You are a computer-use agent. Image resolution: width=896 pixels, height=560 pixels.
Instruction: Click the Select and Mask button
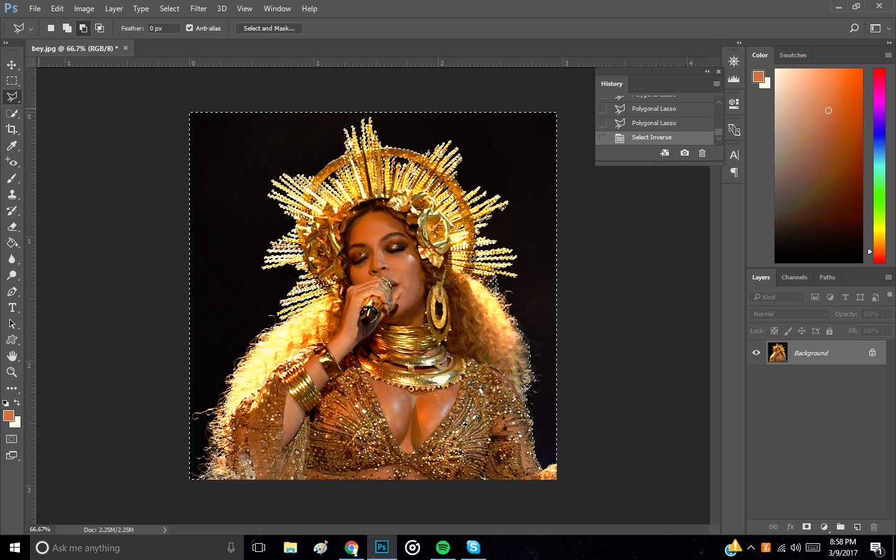[x=269, y=28]
